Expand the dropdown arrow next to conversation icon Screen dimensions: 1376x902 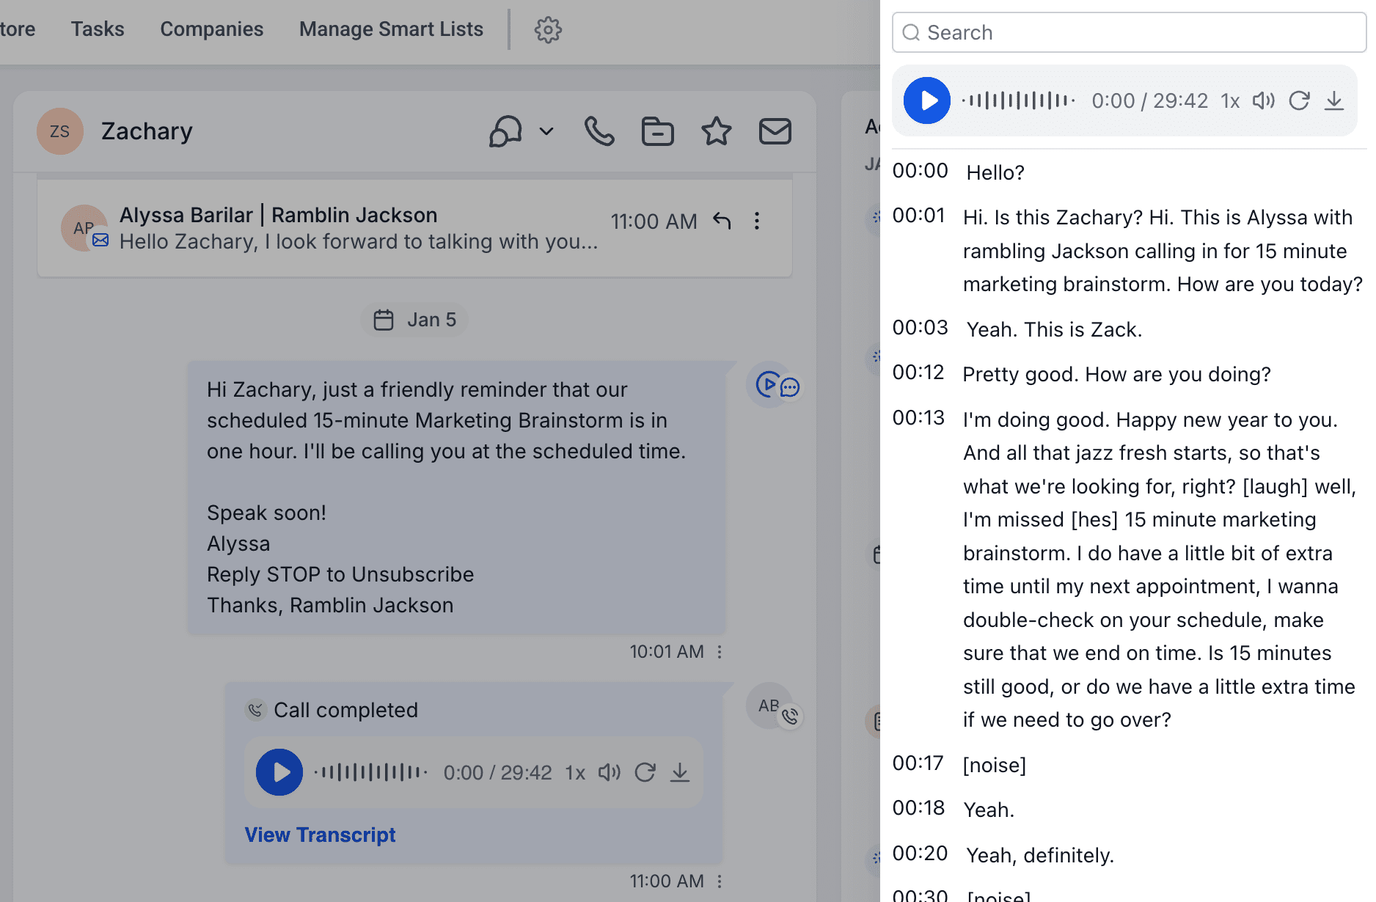click(546, 131)
